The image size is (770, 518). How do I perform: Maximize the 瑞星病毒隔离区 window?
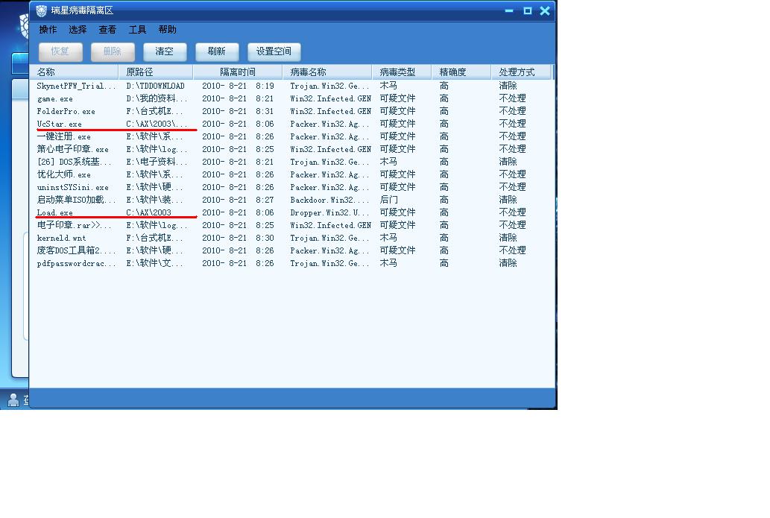pyautogui.click(x=528, y=10)
